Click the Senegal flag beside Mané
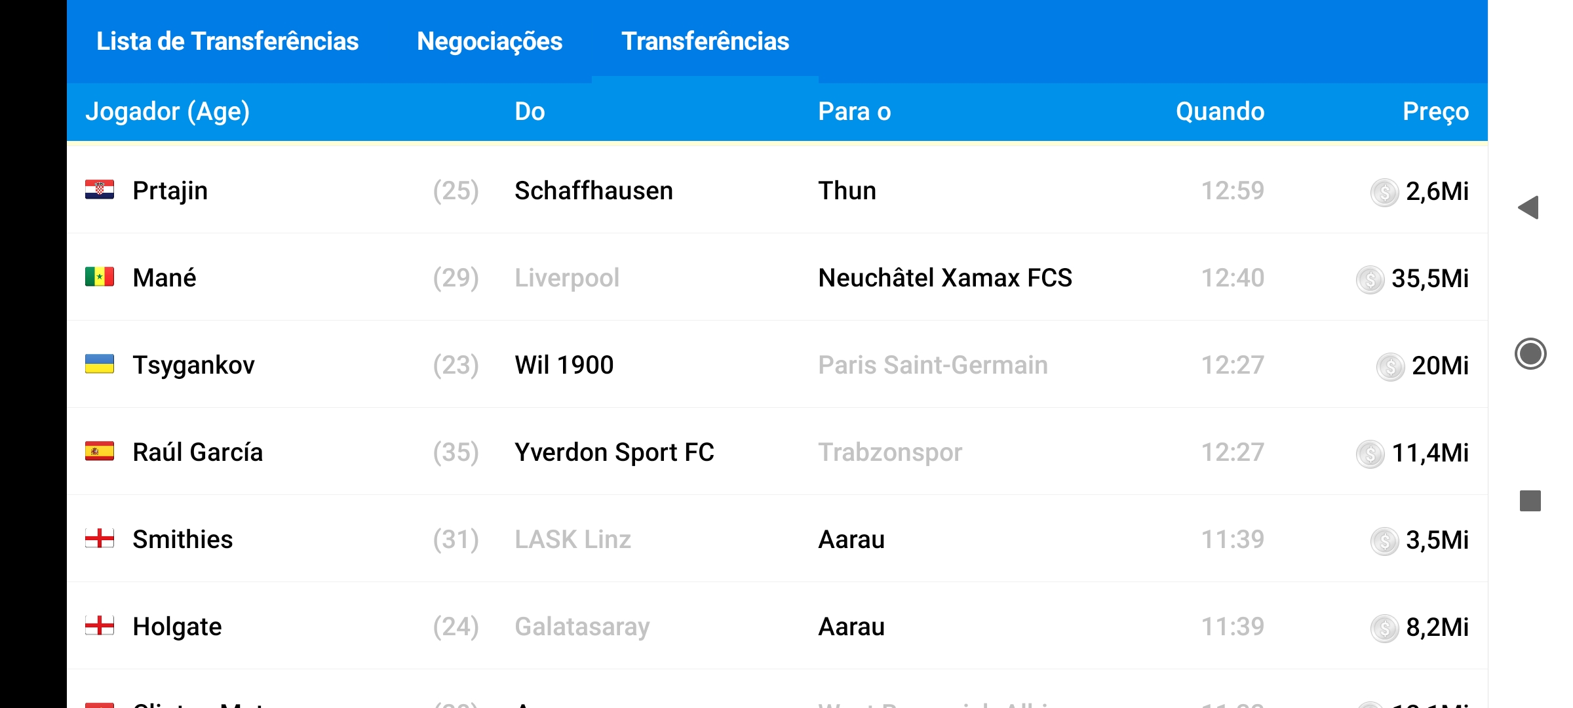1573x708 pixels. pyautogui.click(x=100, y=277)
